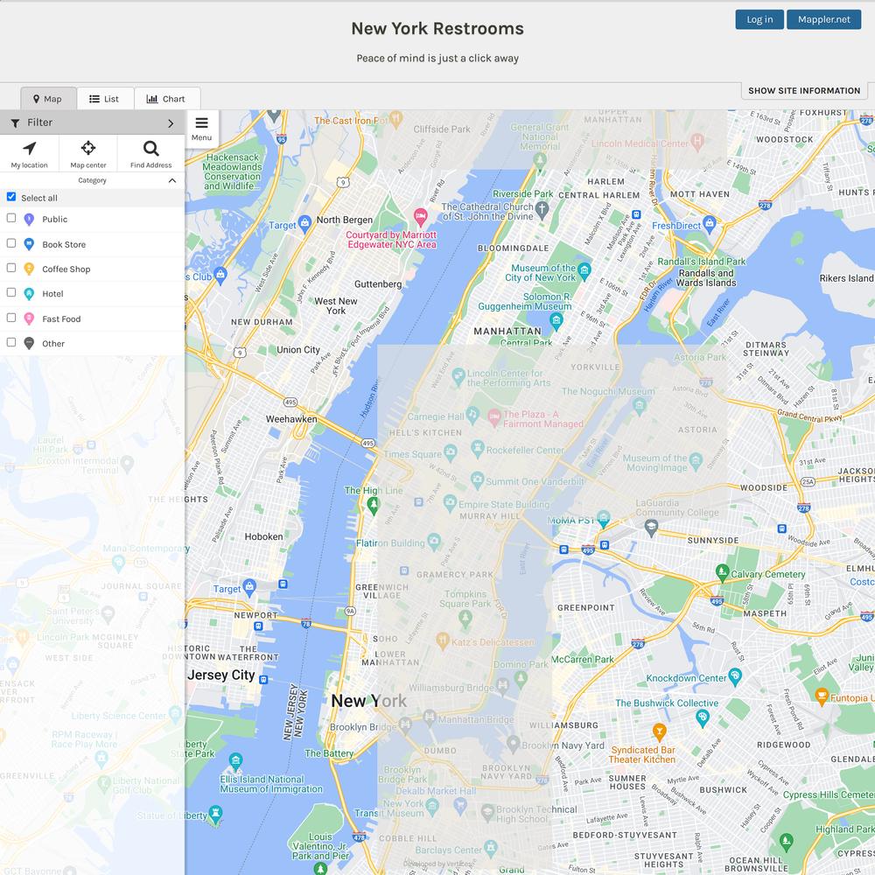Switch to the Map tab
Viewport: 875px width, 875px height.
point(48,99)
